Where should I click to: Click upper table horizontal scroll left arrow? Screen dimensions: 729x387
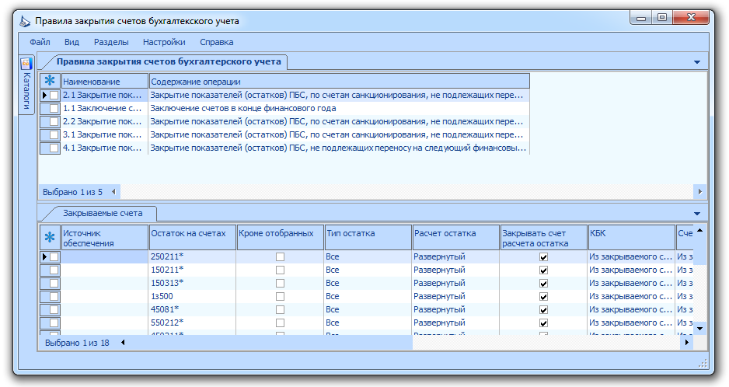coord(113,192)
